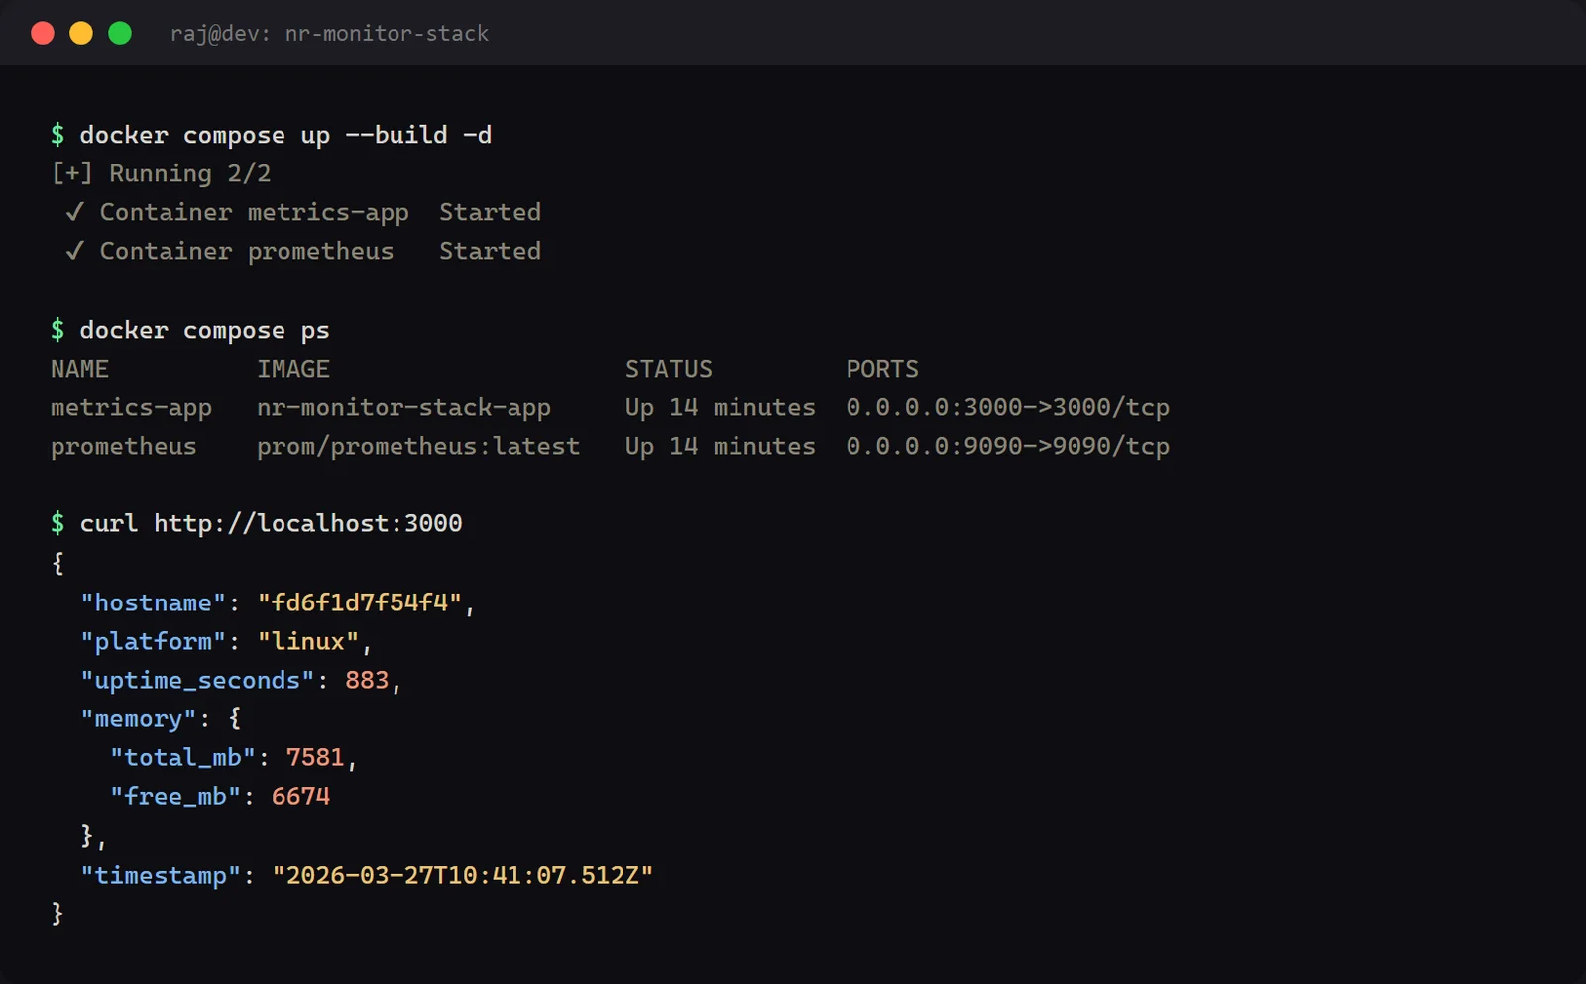The width and height of the screenshot is (1586, 984).
Task: Click the checkmark beside Container prometheus
Action: tap(74, 251)
